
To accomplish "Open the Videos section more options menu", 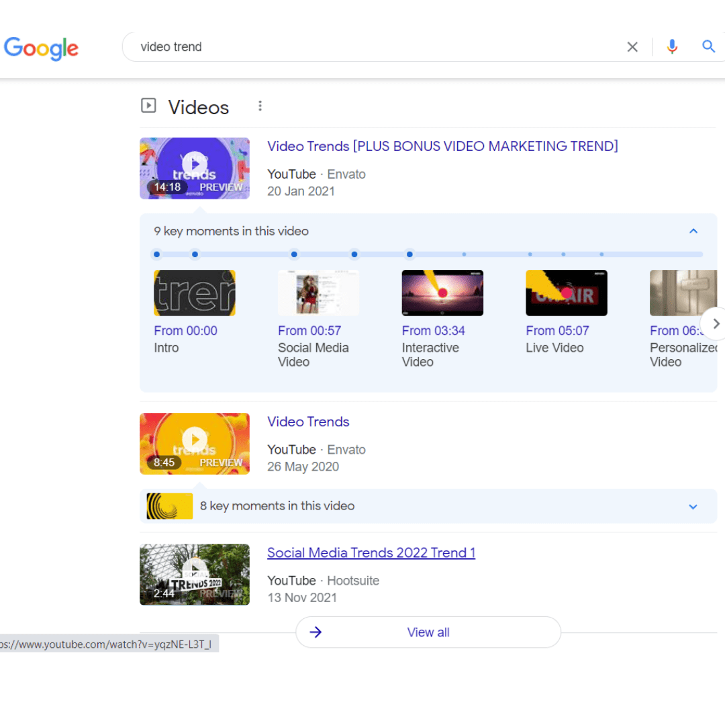I will 260,106.
